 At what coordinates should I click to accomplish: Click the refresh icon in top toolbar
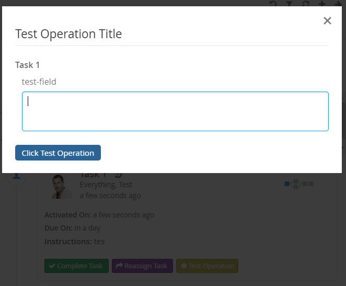tap(306, 4)
